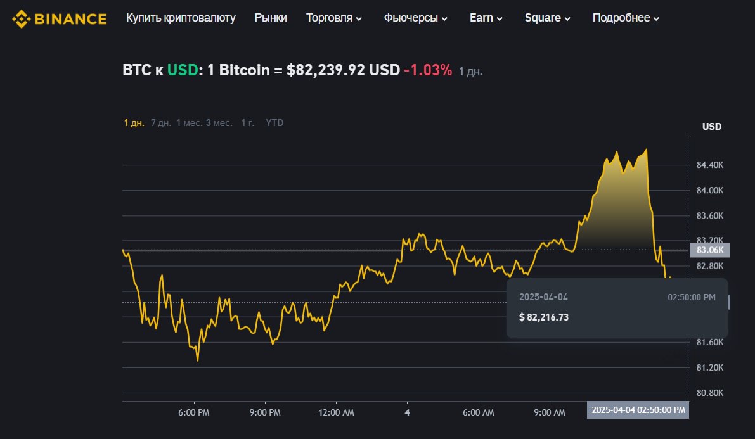The height and width of the screenshot is (439, 755).
Task: Expand the Торговля dropdown menu
Action: click(334, 18)
